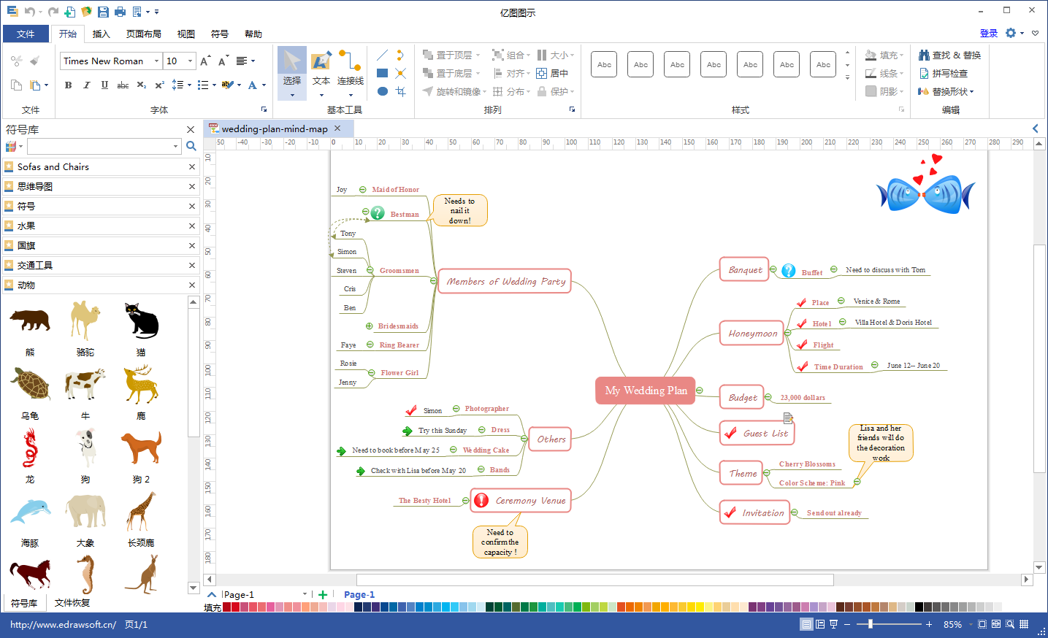
Task: Click the Center (居中) align button
Action: click(x=552, y=73)
